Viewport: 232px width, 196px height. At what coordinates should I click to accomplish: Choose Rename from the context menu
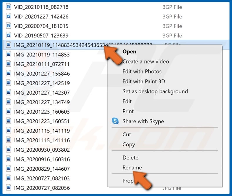(x=132, y=167)
